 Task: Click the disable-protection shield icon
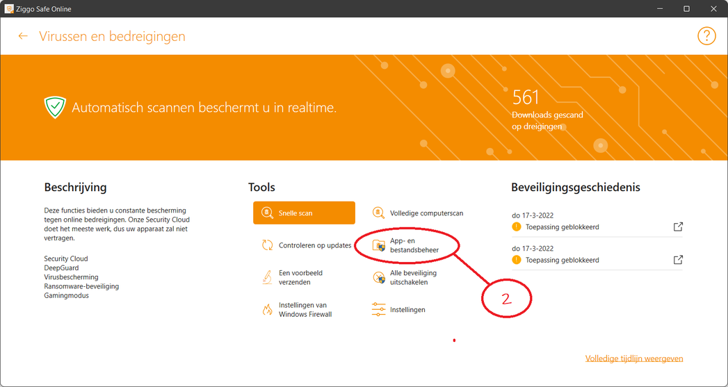(x=379, y=277)
